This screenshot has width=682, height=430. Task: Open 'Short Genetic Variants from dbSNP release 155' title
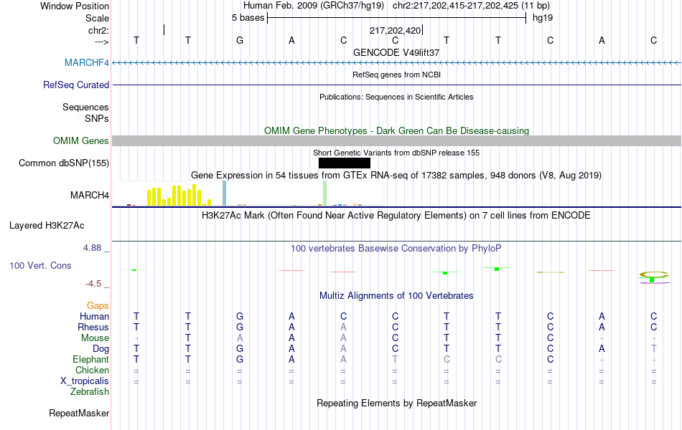396,153
